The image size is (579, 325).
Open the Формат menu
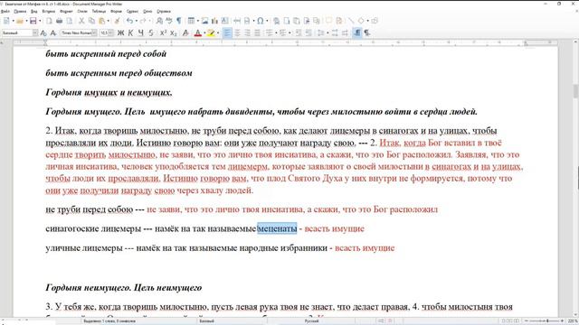66,12
